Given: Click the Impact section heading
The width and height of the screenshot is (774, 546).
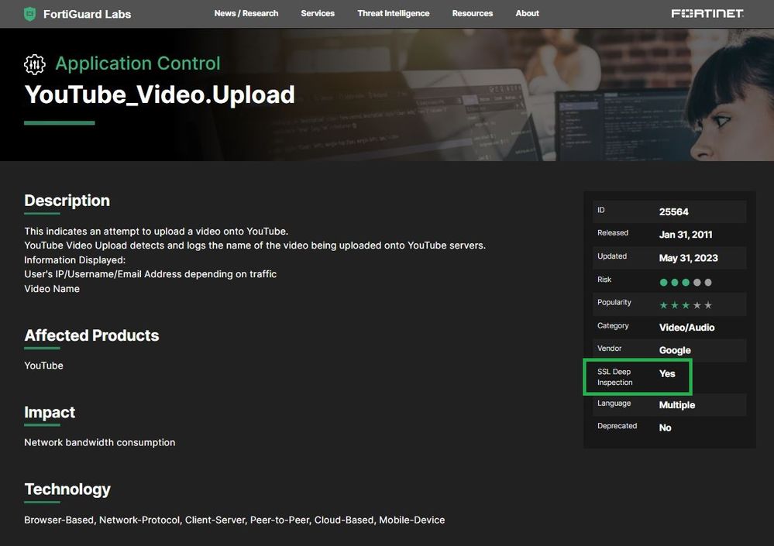Looking at the screenshot, I should (x=50, y=412).
